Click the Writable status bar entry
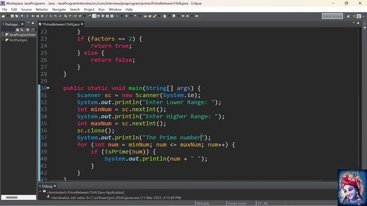Screen dimensions: 367x206 pos(203,204)
